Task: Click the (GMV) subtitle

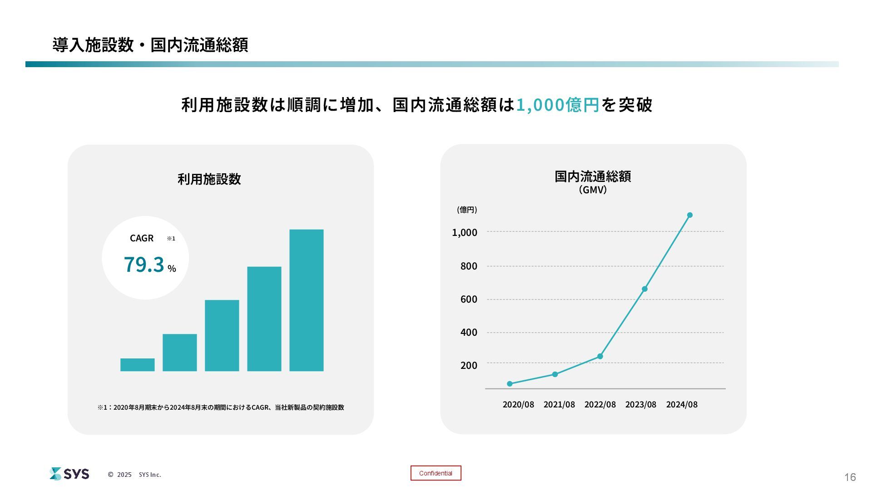Action: pyautogui.click(x=593, y=190)
